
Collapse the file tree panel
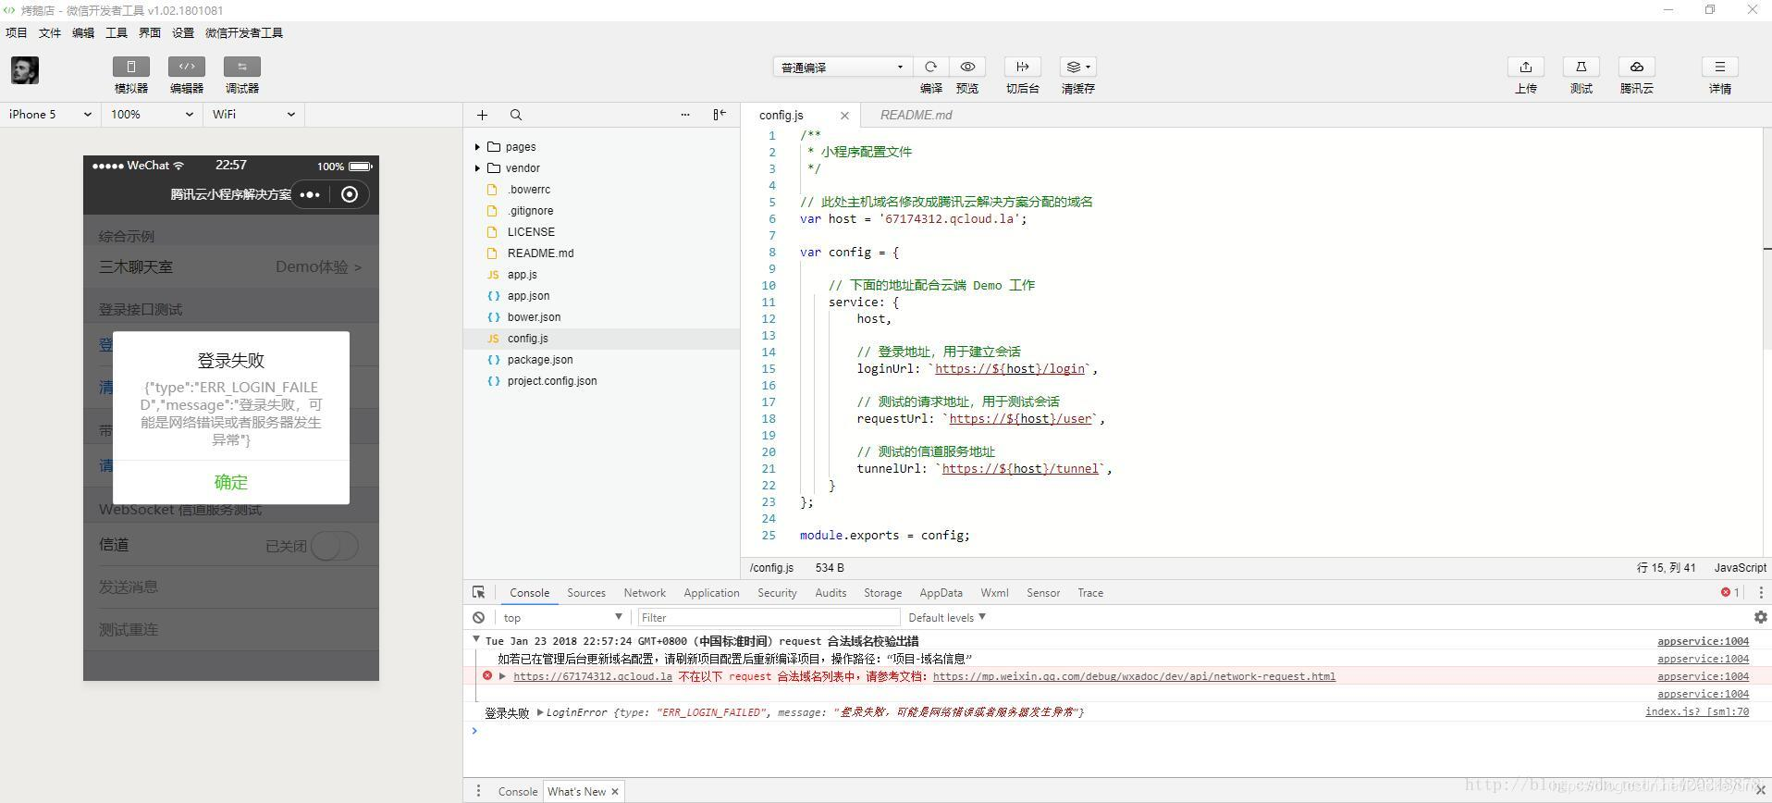(x=720, y=115)
